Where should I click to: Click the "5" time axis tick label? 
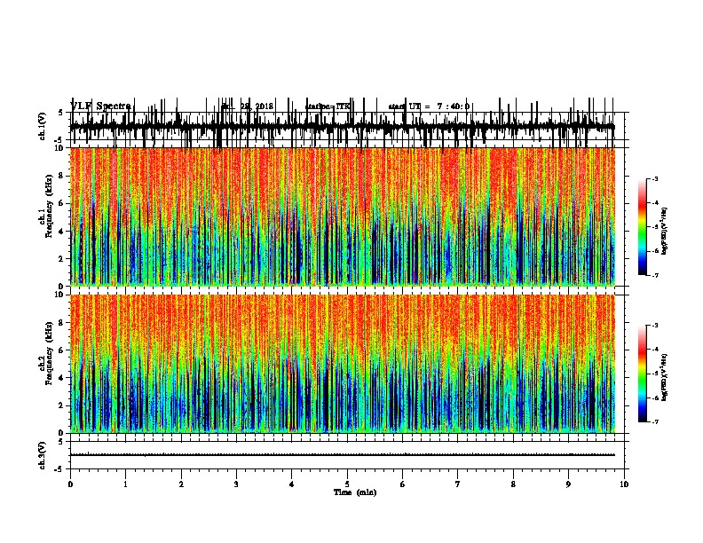347,484
